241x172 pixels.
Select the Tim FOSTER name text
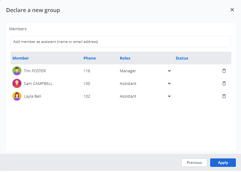(35, 71)
